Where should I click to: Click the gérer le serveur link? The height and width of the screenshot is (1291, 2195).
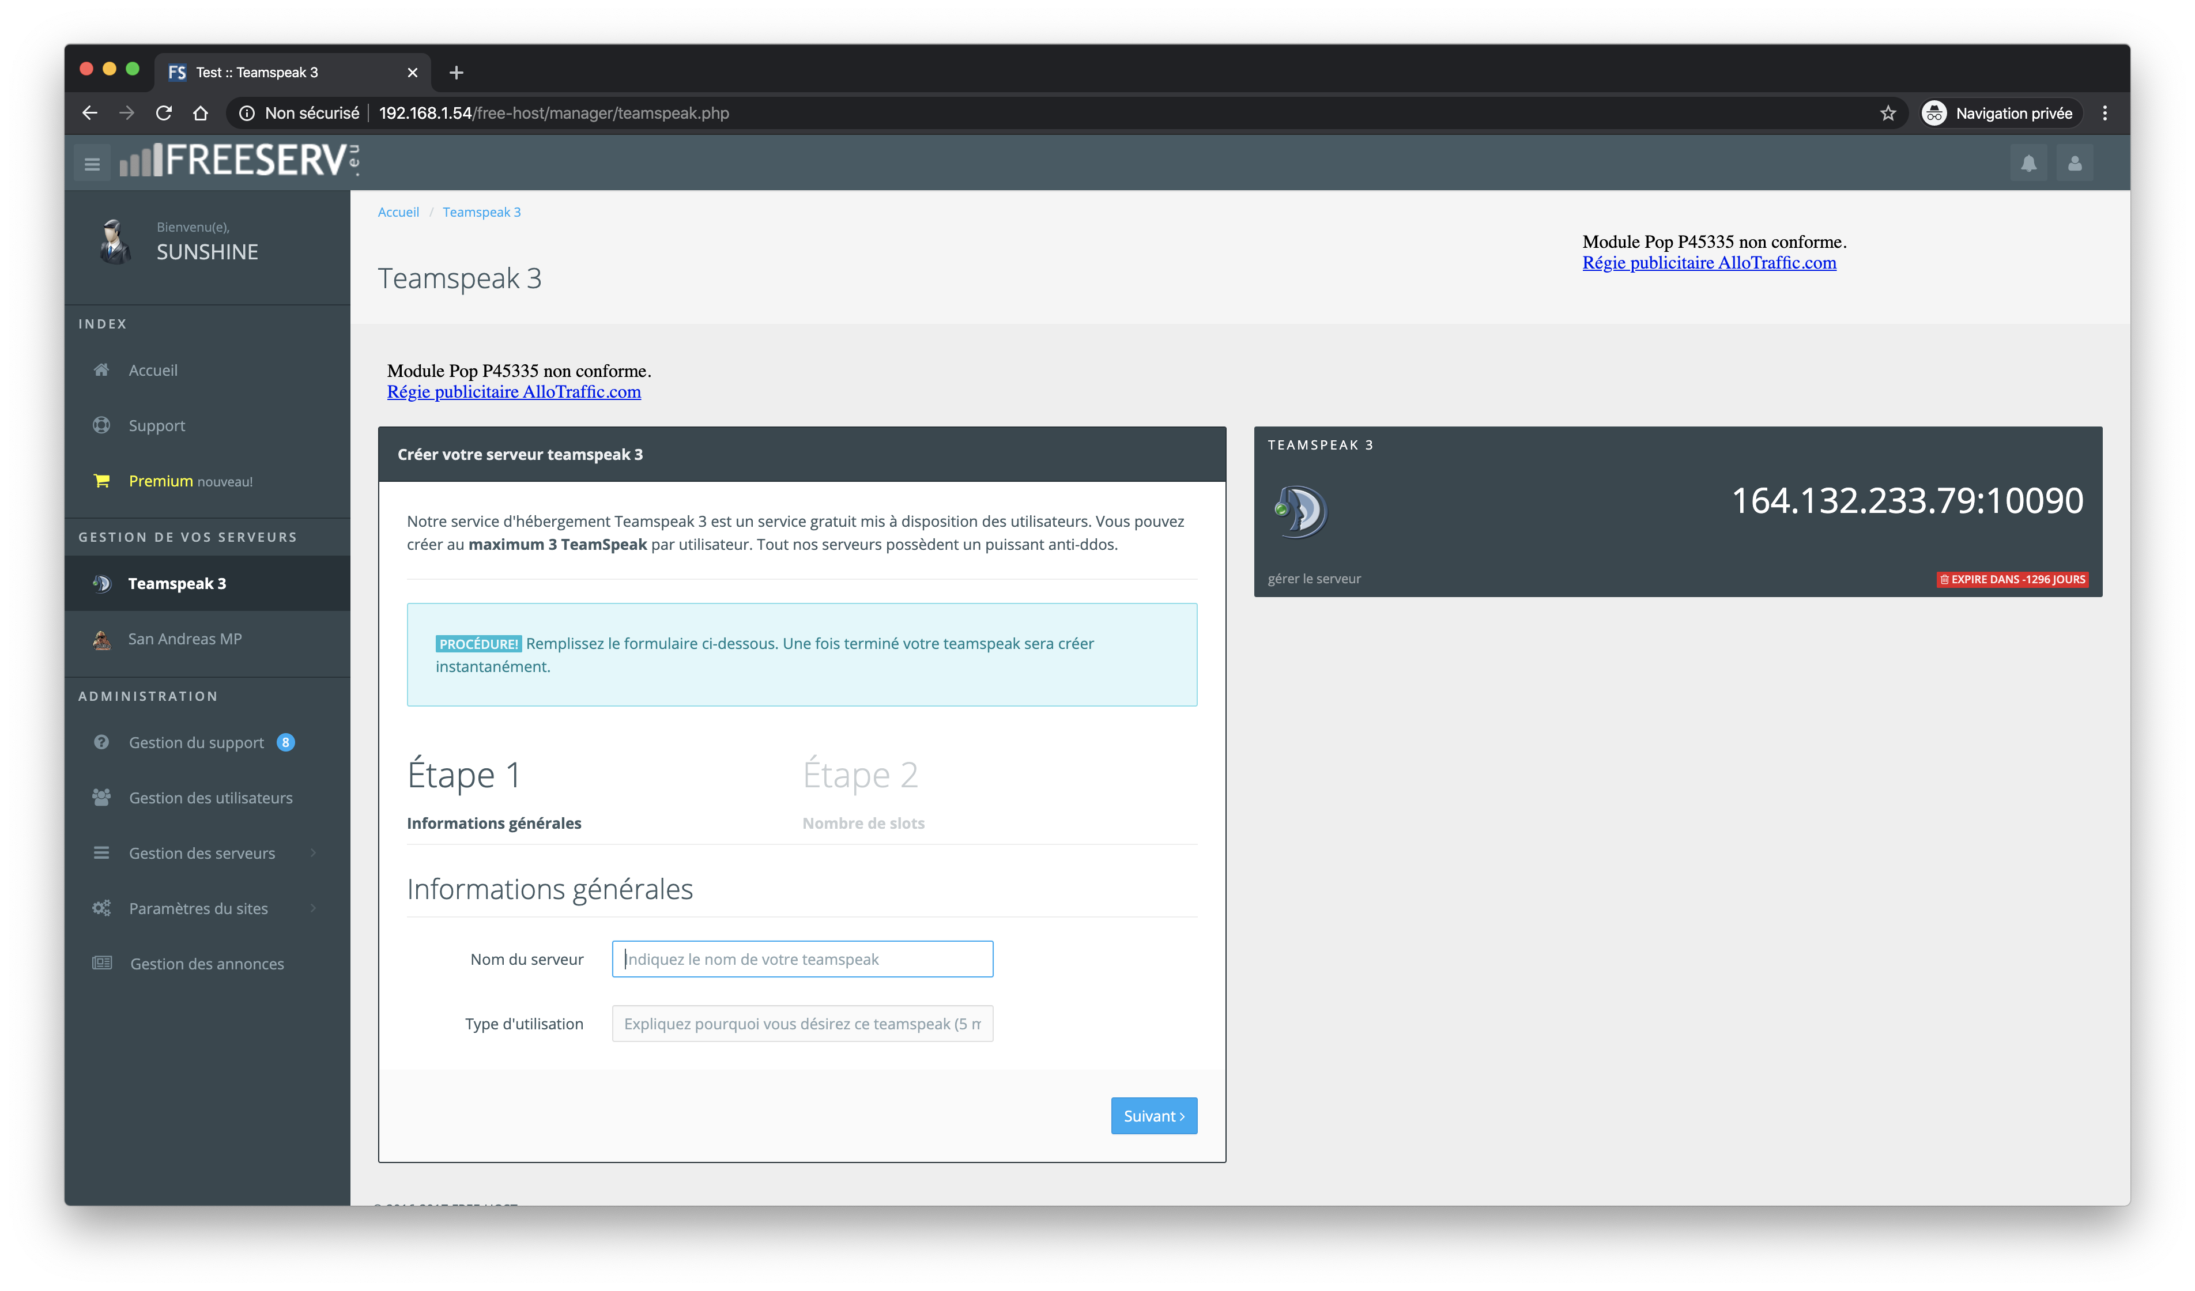click(1314, 579)
